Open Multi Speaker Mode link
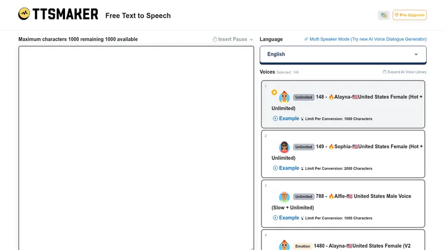 (368, 39)
